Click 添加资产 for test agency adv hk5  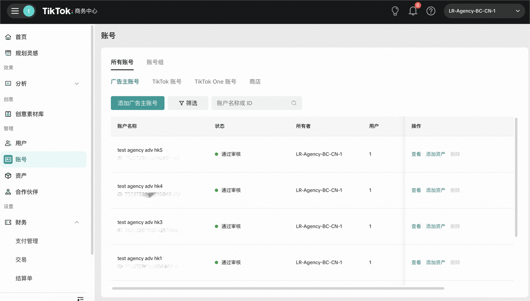(x=436, y=154)
